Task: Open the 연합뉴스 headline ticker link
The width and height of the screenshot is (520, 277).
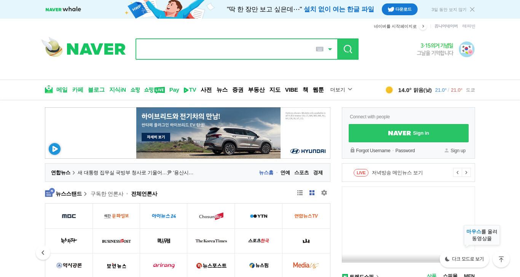Action: 136,173
